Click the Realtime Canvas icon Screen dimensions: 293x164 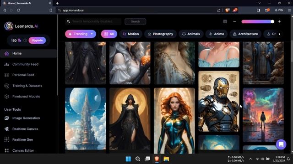point(6,129)
